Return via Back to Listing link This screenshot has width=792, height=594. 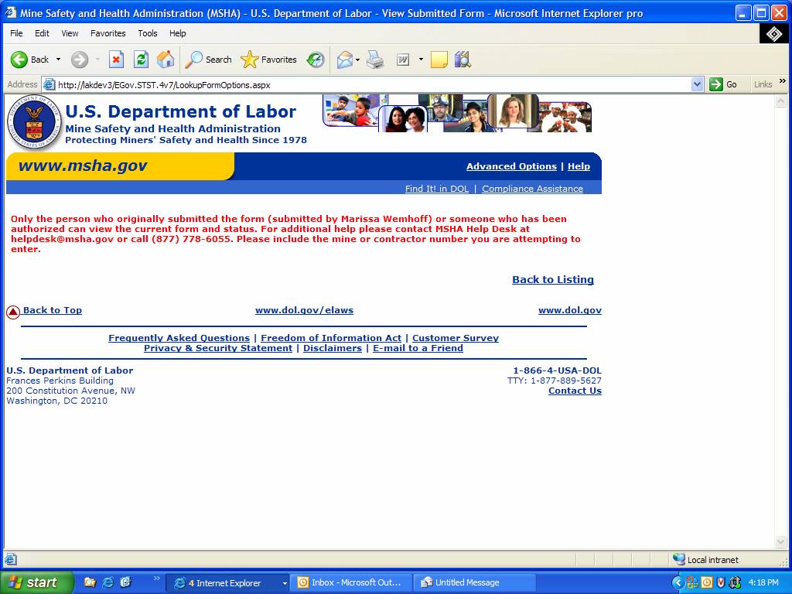tap(553, 279)
